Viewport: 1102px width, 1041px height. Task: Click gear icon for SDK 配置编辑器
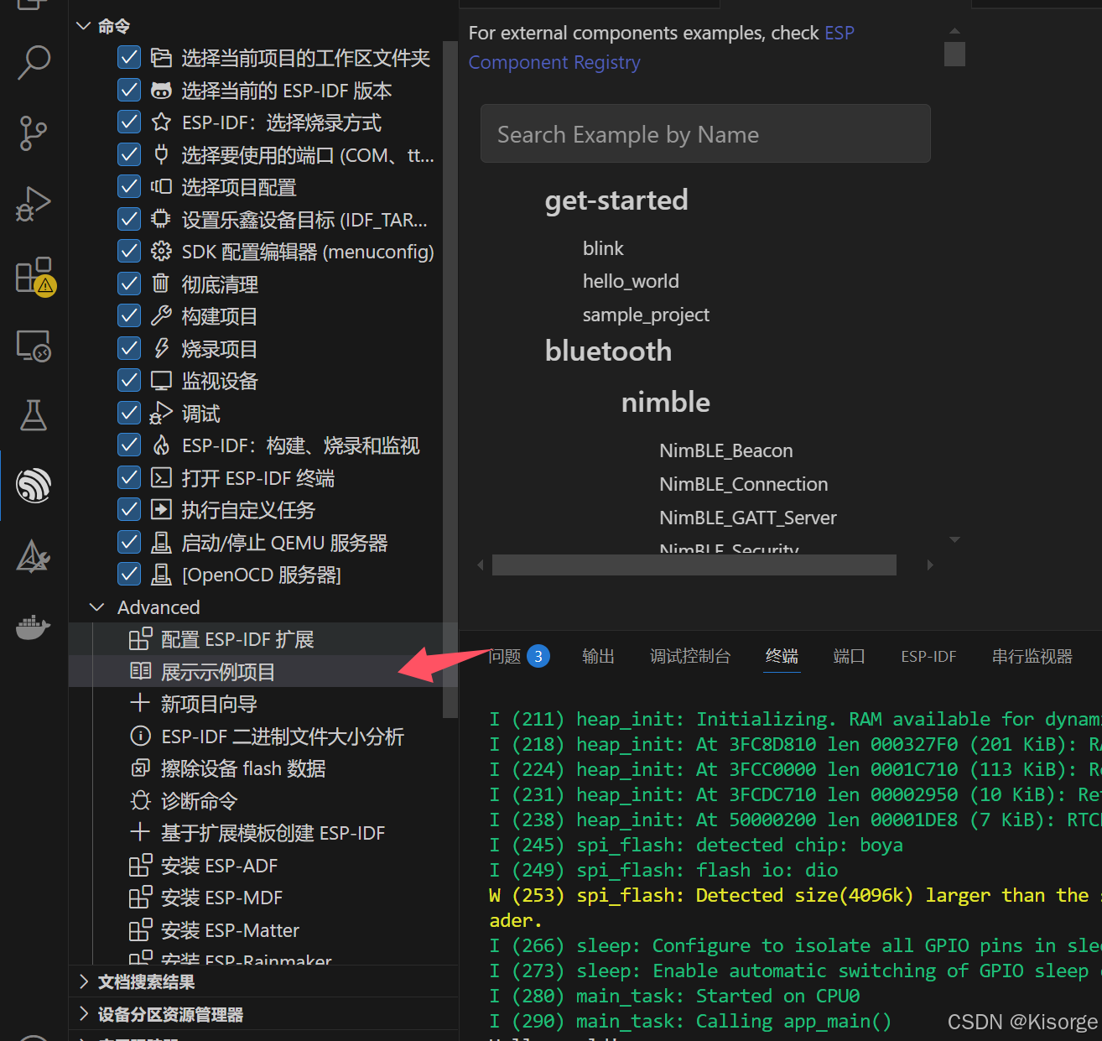[161, 252]
